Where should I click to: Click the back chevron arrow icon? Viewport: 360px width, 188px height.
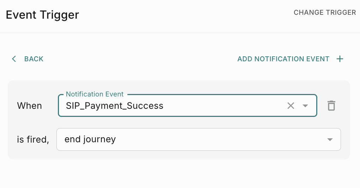tap(14, 59)
